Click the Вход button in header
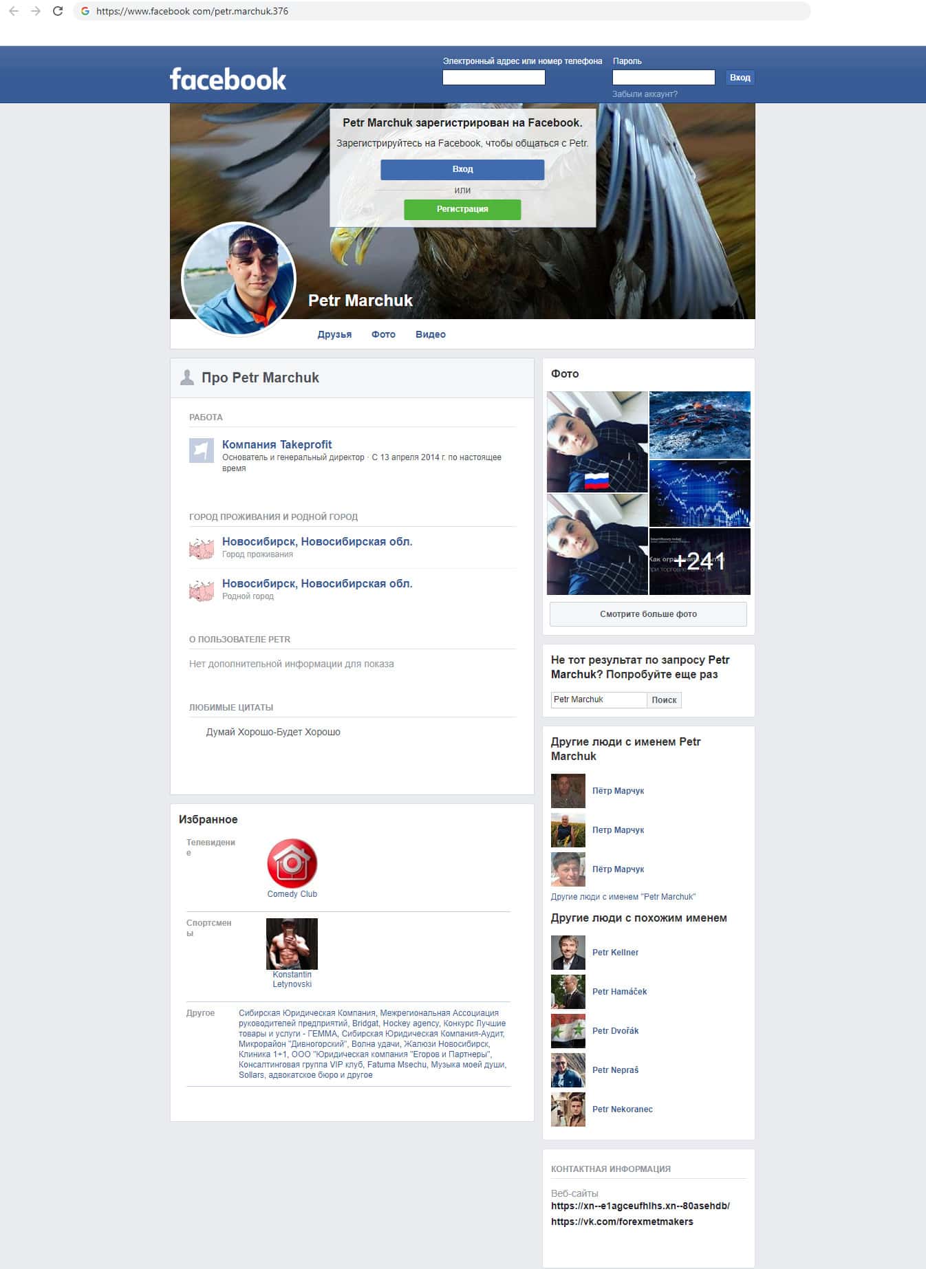The height and width of the screenshot is (1269, 926). click(x=740, y=78)
